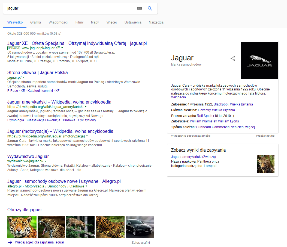Click the blue magnifier search icon
Screen dimensions: 287x247
[150, 8]
